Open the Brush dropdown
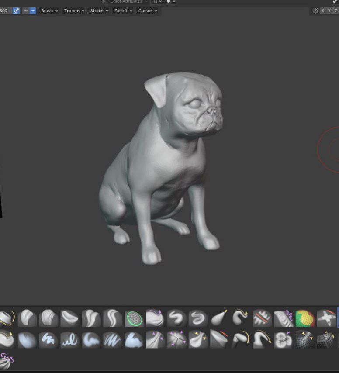This screenshot has height=373, width=339. [49, 11]
